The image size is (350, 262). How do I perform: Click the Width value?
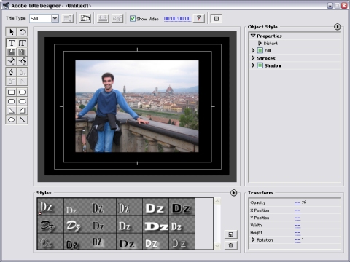pyautogui.click(x=297, y=226)
